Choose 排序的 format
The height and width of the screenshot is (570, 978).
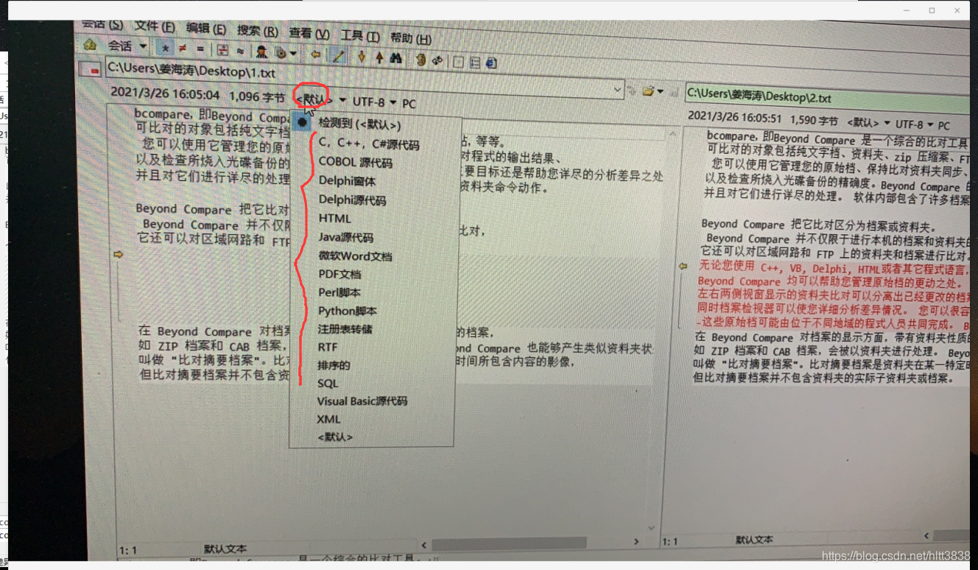tap(334, 365)
